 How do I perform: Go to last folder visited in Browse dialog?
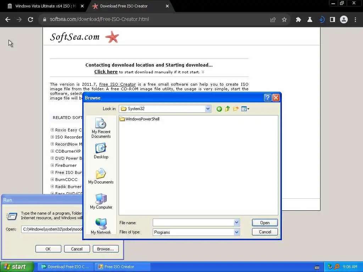click(x=219, y=109)
